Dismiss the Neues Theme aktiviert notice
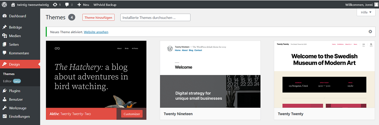The height and width of the screenshot is (125, 379). coord(370,32)
